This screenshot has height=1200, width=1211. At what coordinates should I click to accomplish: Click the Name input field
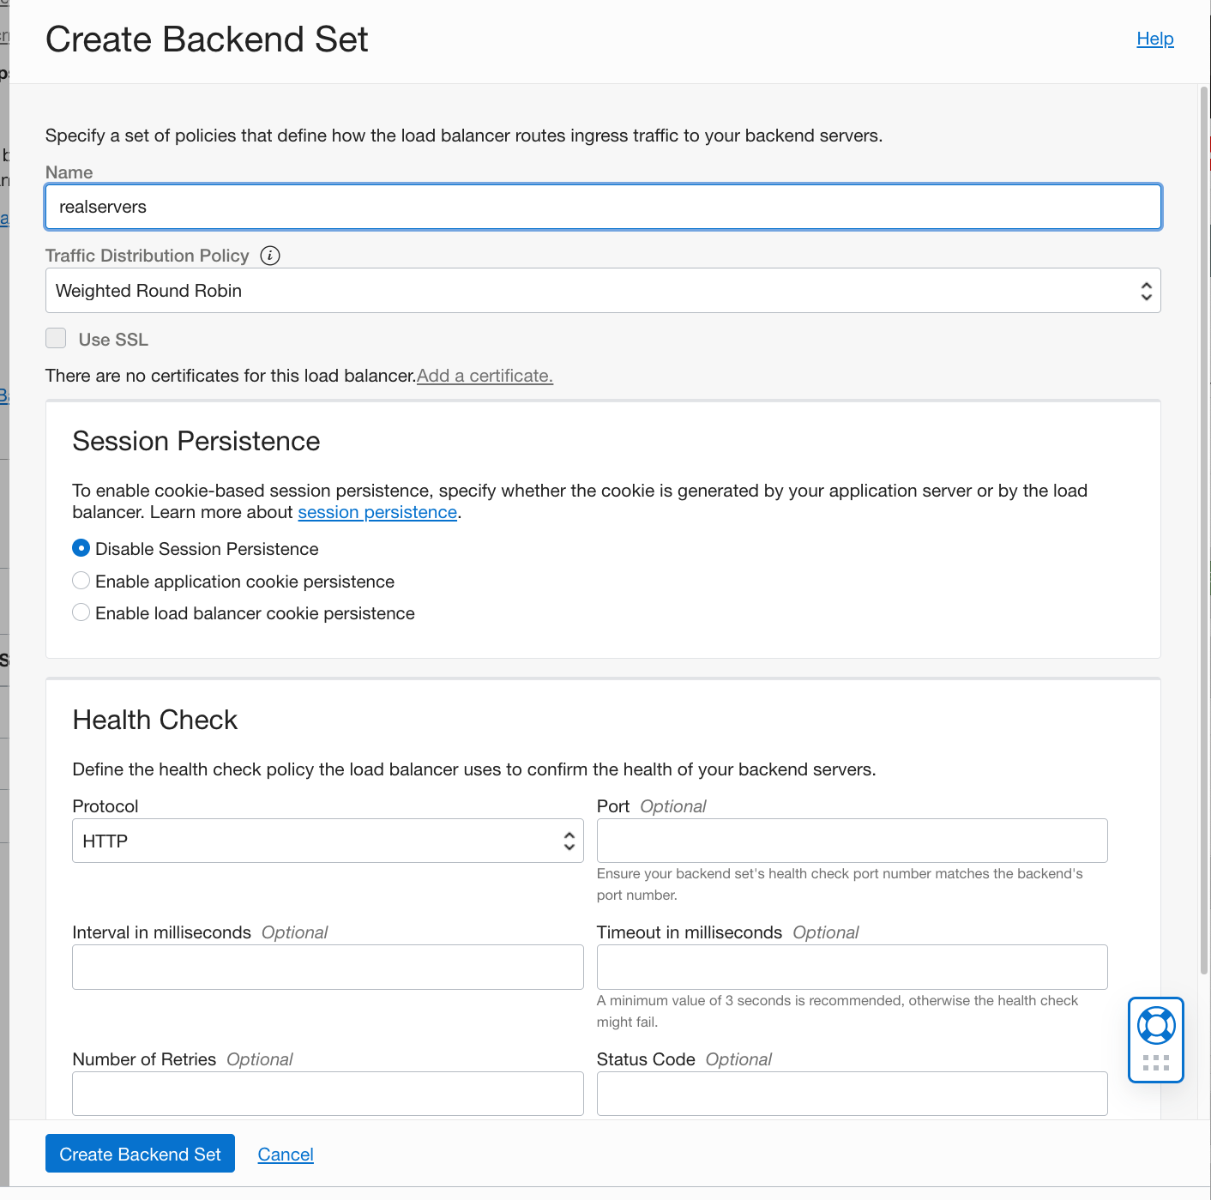pyautogui.click(x=602, y=207)
